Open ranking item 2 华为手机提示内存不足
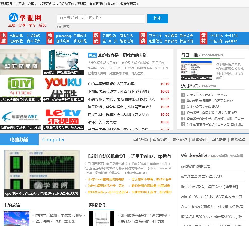 pyautogui.click(x=210, y=101)
